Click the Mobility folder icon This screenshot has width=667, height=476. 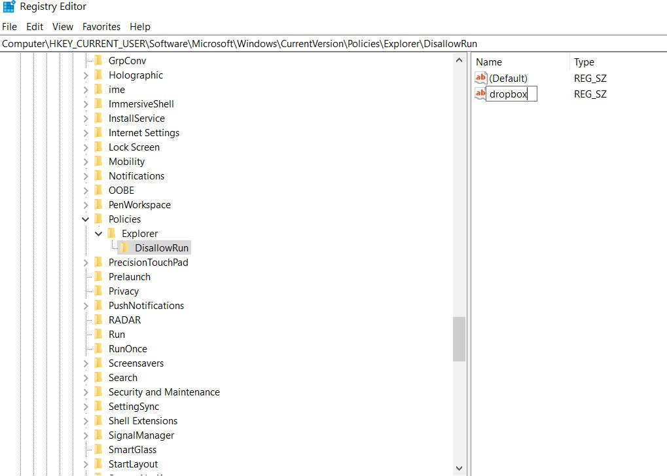tap(98, 161)
